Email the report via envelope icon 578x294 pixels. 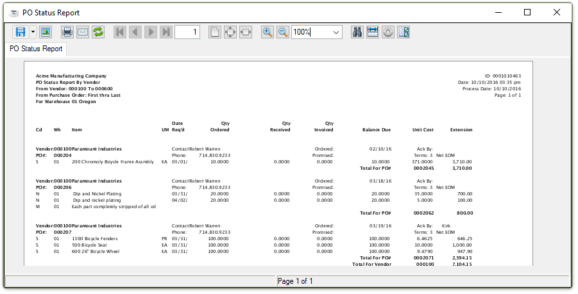(x=83, y=32)
